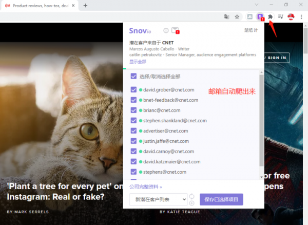Open the Snov.io mail notifications icon
Viewport: 308px width, 225px height.
176,31
